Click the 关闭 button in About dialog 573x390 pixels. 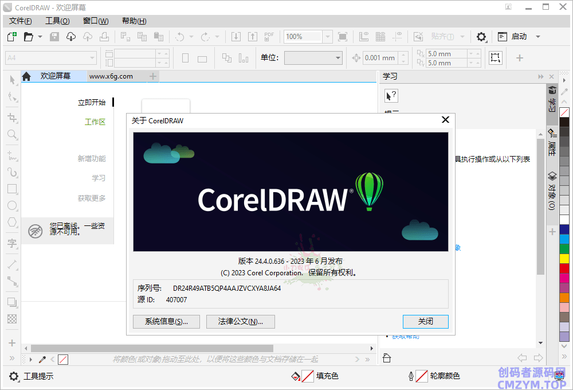pyautogui.click(x=425, y=322)
